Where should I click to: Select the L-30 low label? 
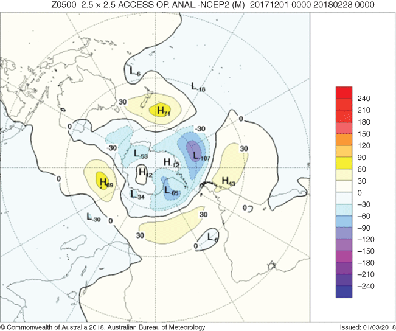(x=94, y=217)
